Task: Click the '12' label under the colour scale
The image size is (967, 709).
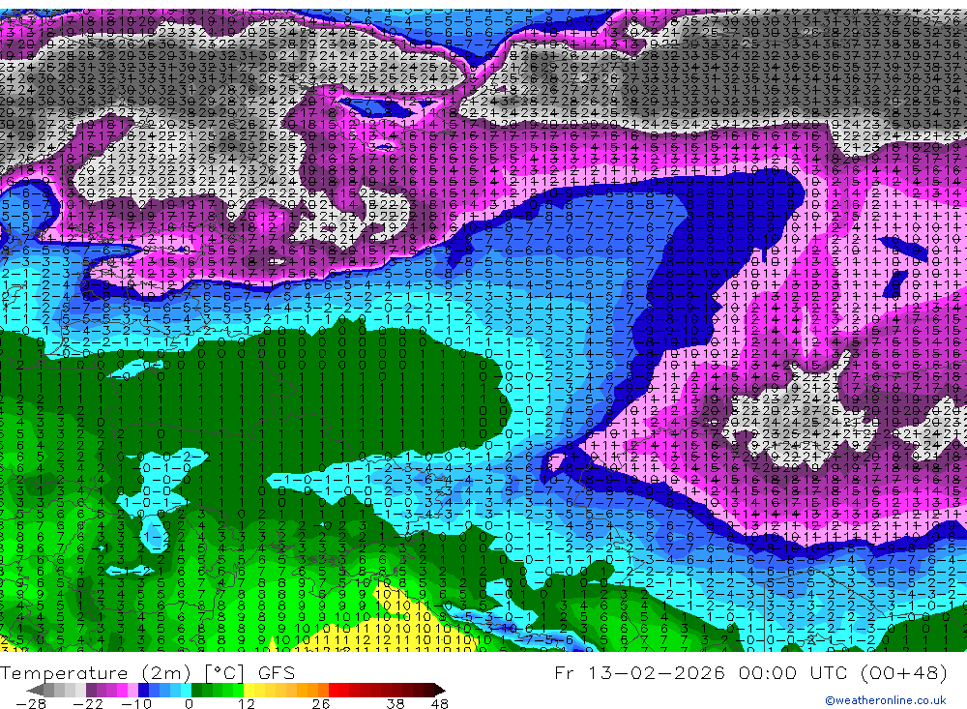Action: (x=247, y=703)
